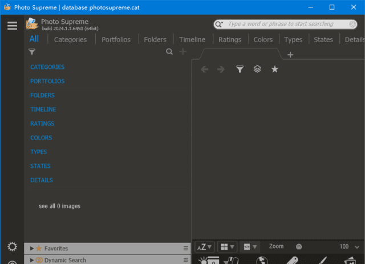Viewport: 365px width, 264px height.
Task: Switch to the Ratings tab
Action: [230, 39]
